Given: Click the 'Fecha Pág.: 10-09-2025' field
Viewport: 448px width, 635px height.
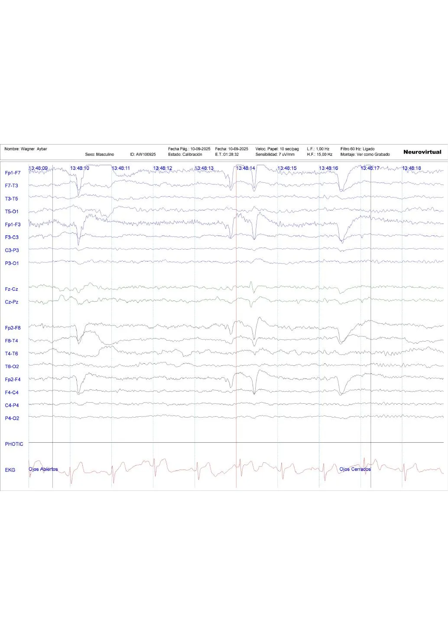Looking at the screenshot, I should (189, 149).
